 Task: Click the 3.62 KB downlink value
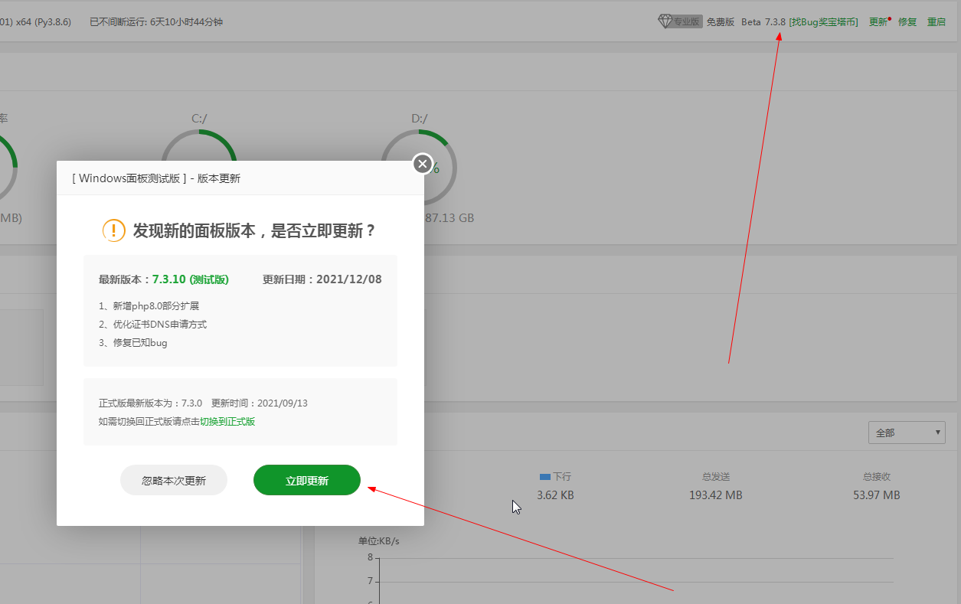(555, 495)
